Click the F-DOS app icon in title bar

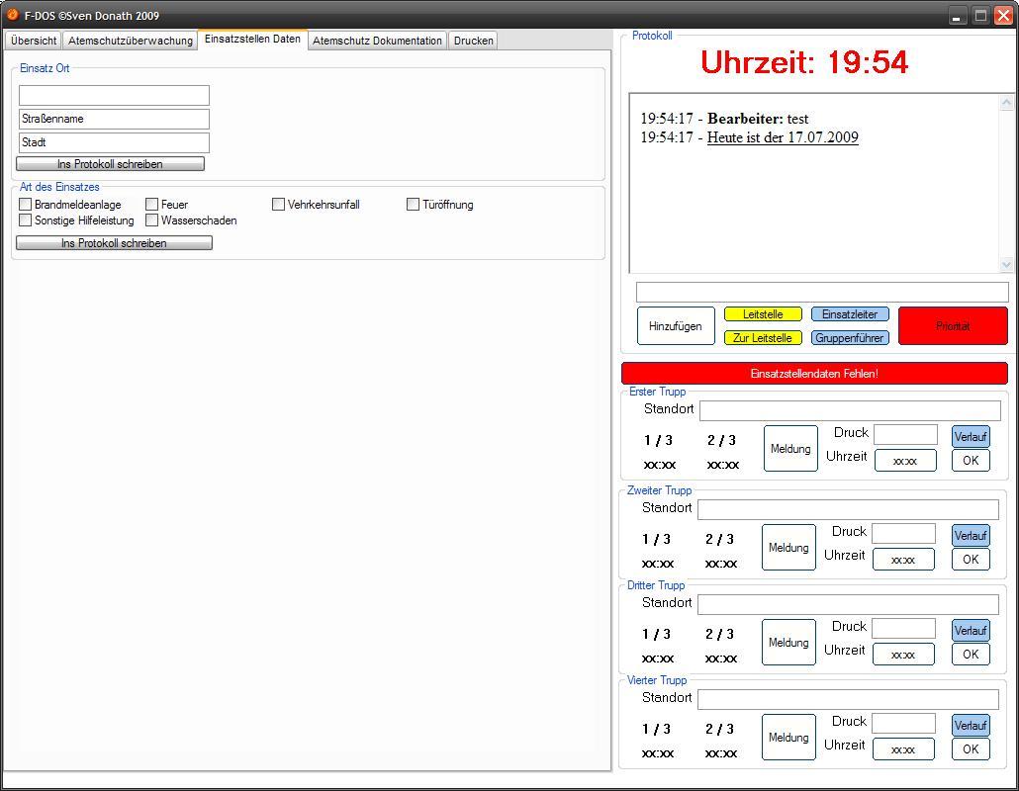tap(13, 15)
